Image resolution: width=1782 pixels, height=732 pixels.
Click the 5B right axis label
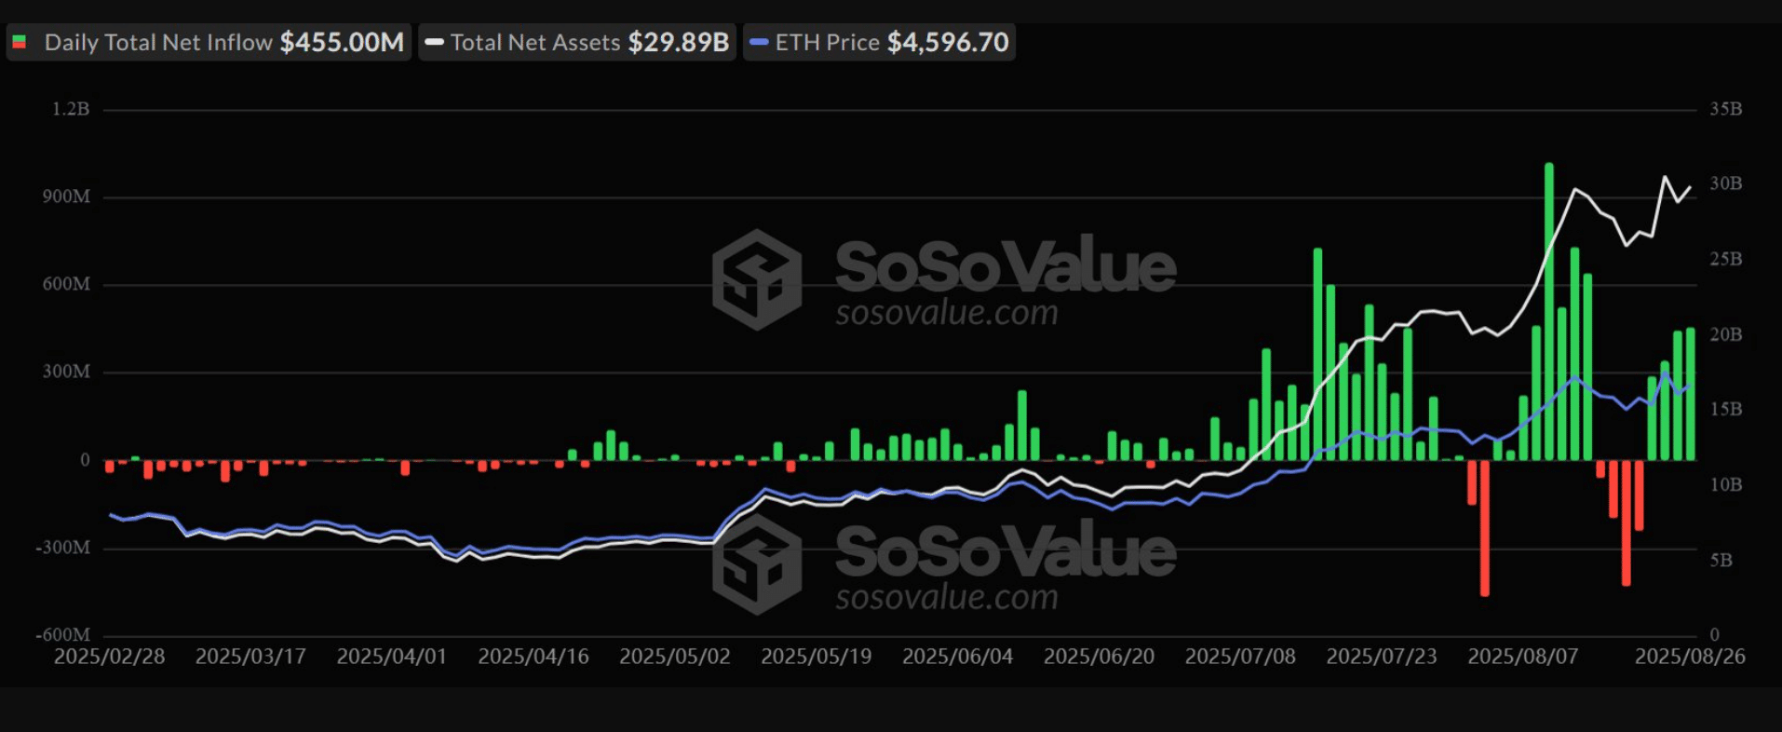(x=1721, y=561)
